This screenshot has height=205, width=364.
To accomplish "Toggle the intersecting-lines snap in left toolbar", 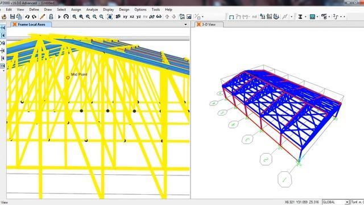I will (x=3, y=43).
